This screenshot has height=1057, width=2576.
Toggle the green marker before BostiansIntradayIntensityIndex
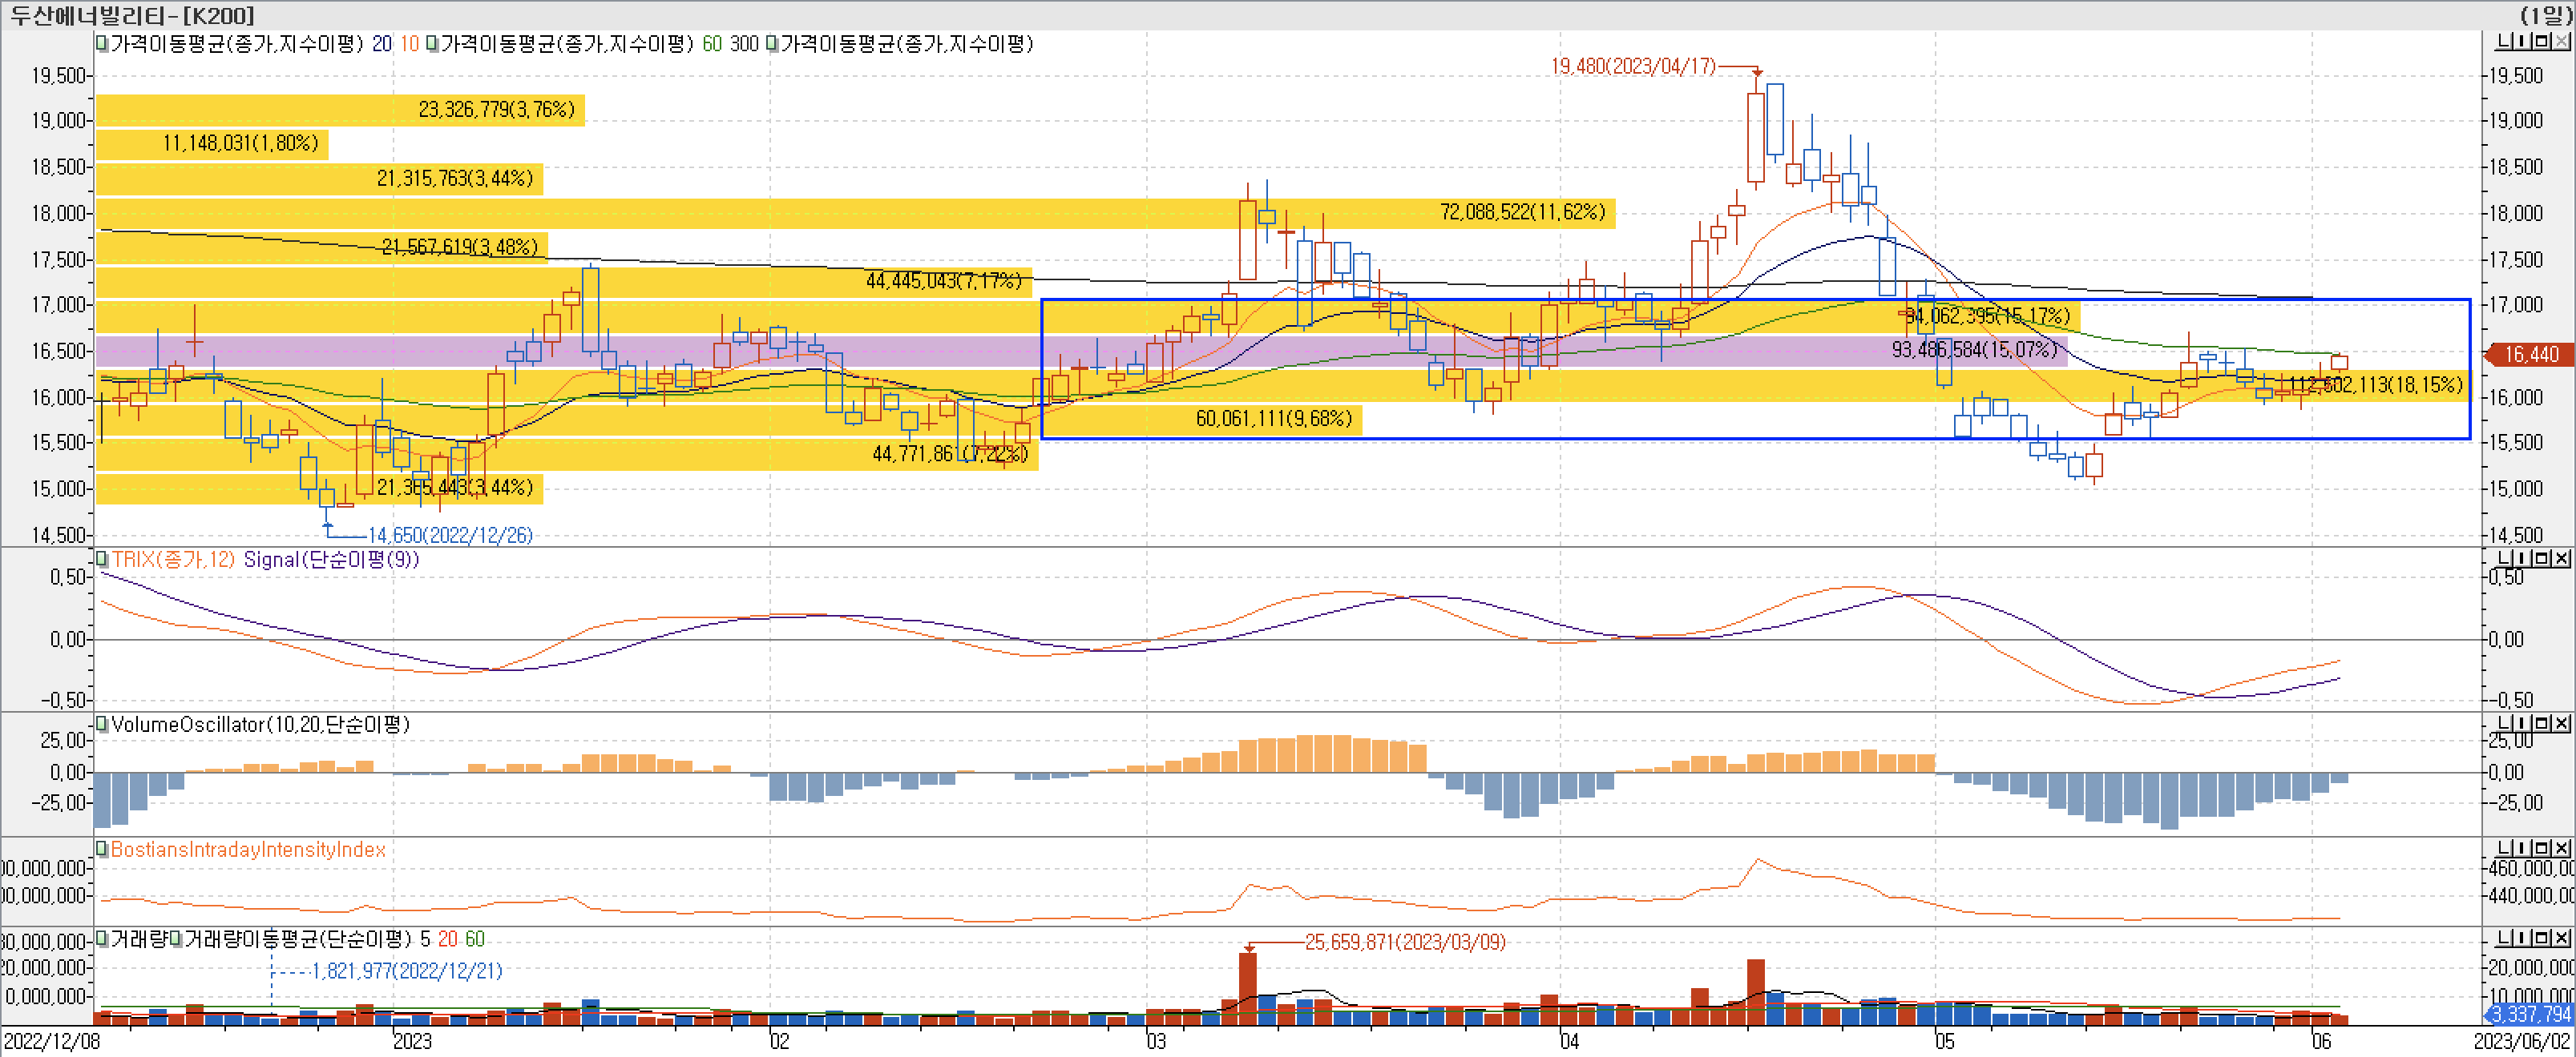[102, 849]
